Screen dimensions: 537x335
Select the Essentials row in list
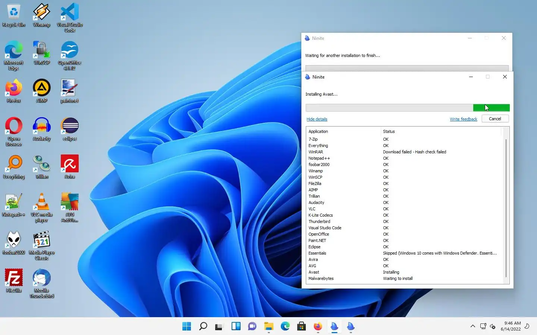(x=405, y=253)
